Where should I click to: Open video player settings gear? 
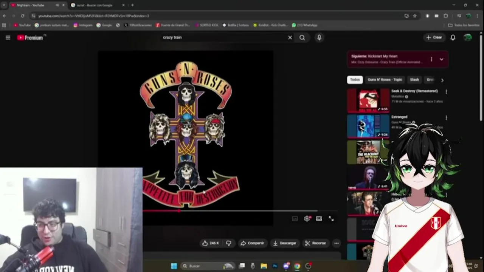[x=307, y=219]
